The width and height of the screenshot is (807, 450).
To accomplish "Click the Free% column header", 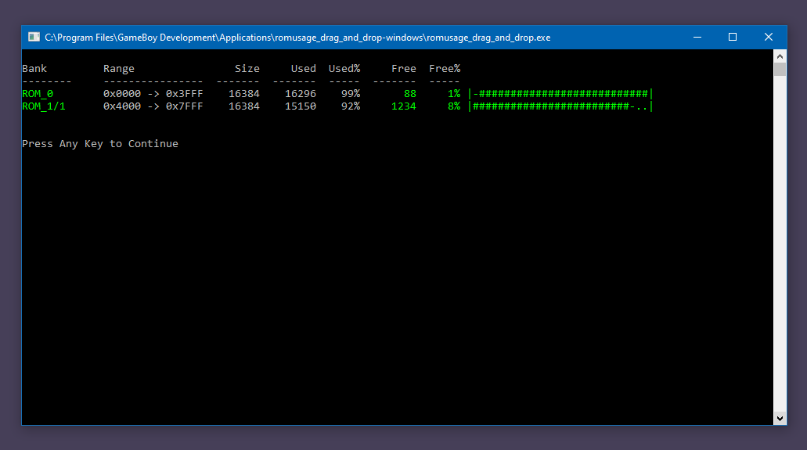I will (x=445, y=69).
